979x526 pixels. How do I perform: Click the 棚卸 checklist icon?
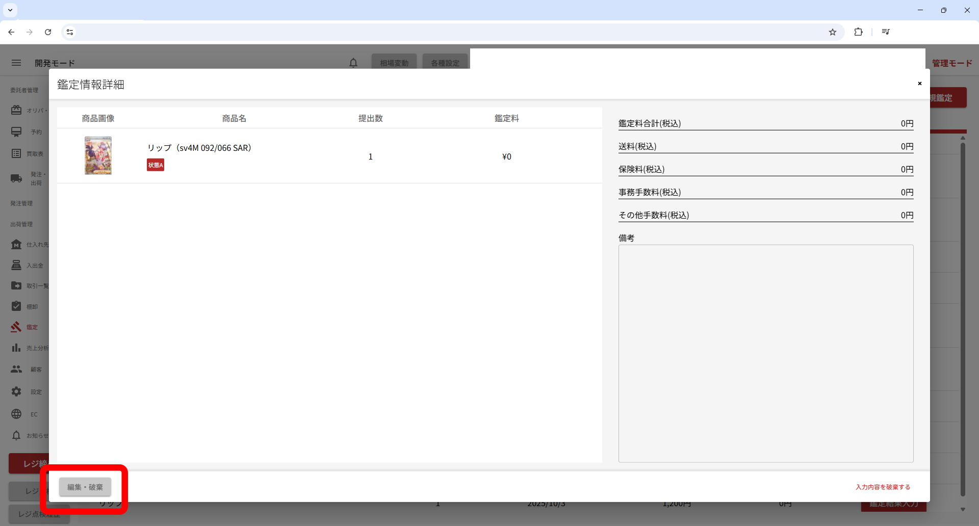16,306
